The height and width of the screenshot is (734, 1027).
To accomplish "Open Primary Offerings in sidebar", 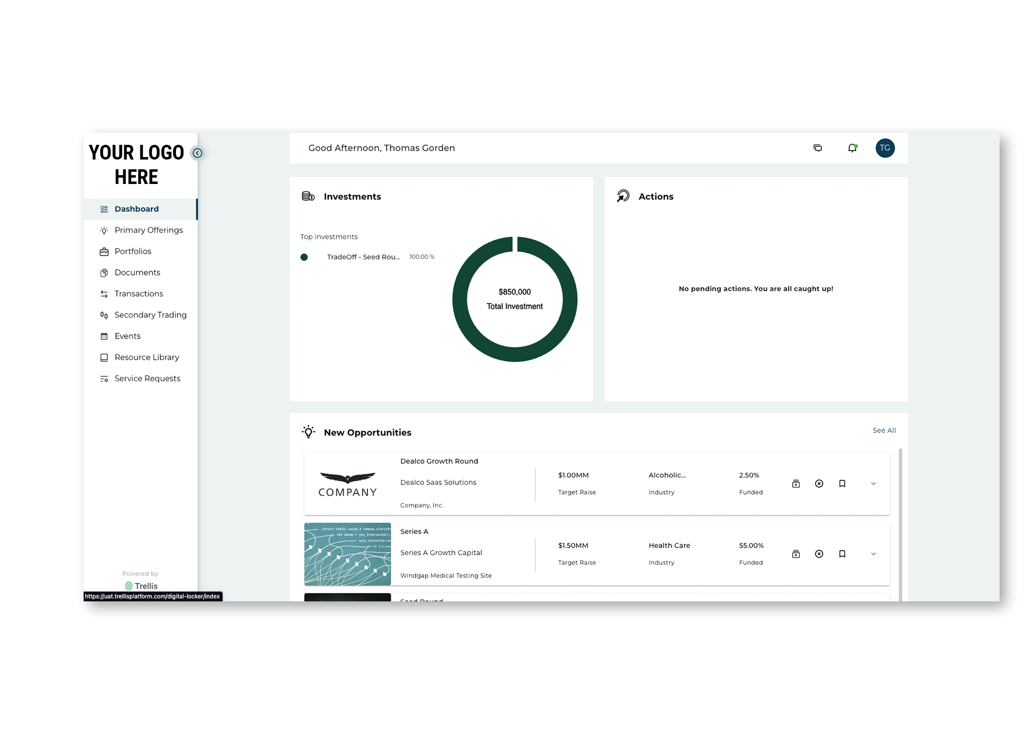I will tap(148, 230).
